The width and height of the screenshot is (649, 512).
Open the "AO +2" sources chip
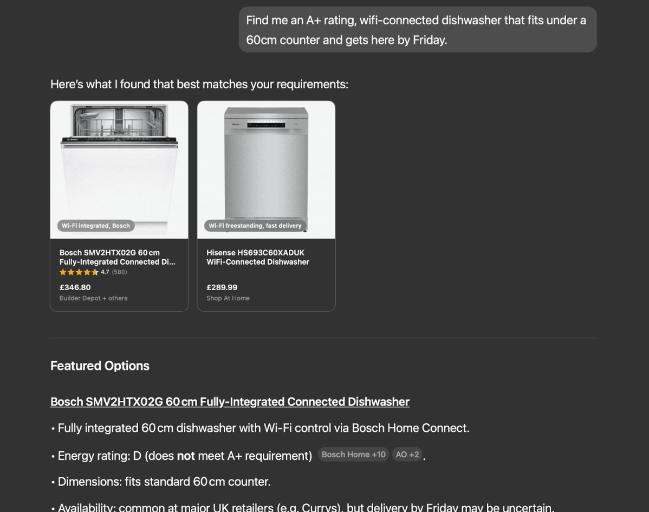pyautogui.click(x=407, y=455)
